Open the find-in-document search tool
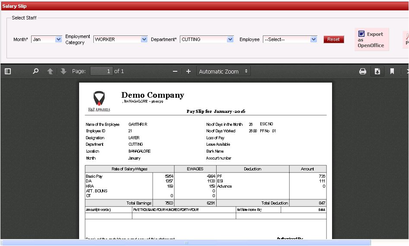 pyautogui.click(x=36, y=71)
